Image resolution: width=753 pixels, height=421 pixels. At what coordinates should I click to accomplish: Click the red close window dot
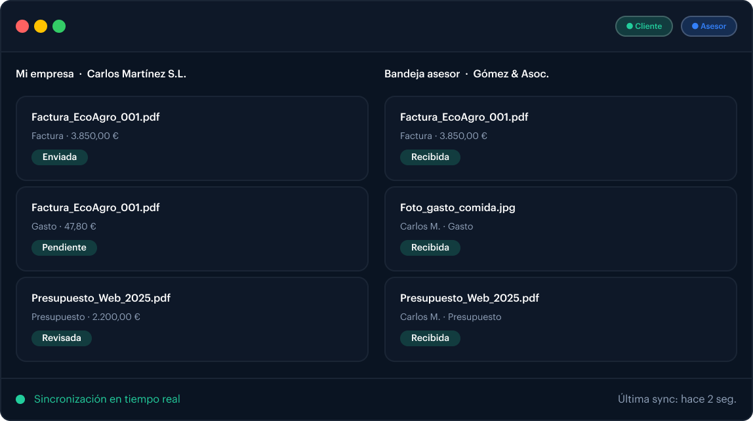tap(22, 26)
